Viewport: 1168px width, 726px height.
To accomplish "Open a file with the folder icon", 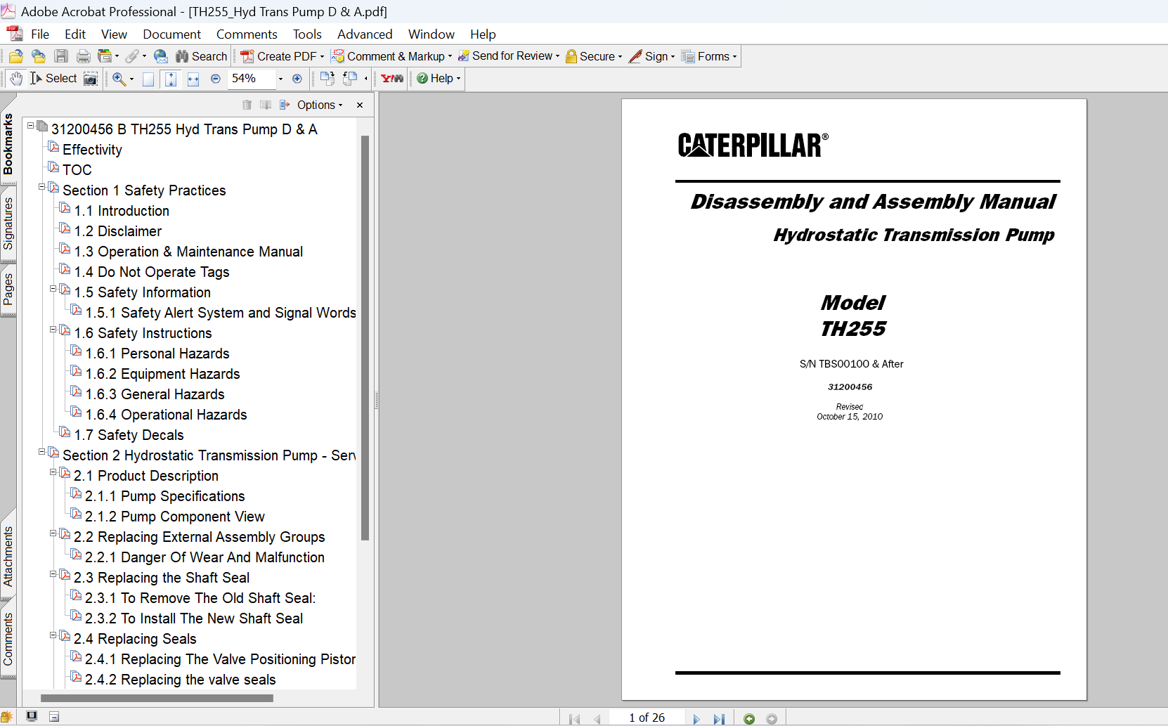I will click(x=16, y=56).
